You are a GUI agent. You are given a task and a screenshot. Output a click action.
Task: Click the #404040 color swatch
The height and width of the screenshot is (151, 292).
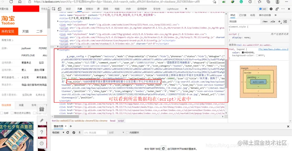(243, 53)
